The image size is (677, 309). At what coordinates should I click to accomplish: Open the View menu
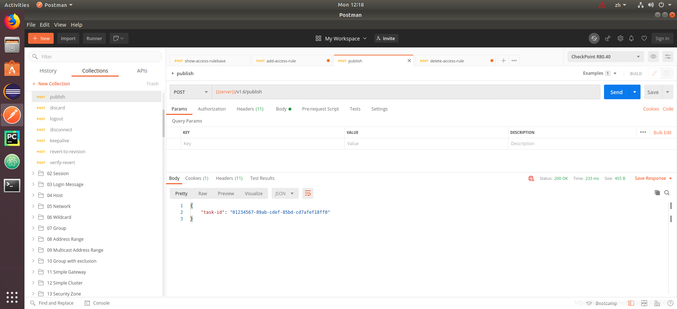[x=60, y=24]
